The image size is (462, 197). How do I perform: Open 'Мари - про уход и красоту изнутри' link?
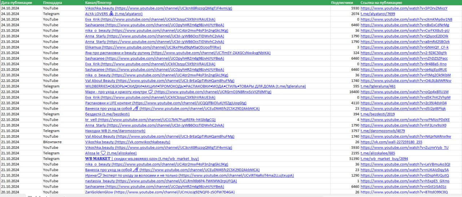click(x=178, y=92)
